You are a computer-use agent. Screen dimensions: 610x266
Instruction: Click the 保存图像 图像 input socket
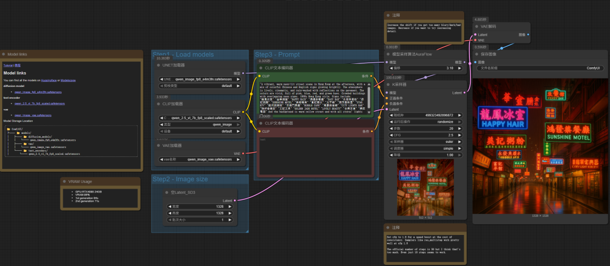(475, 62)
